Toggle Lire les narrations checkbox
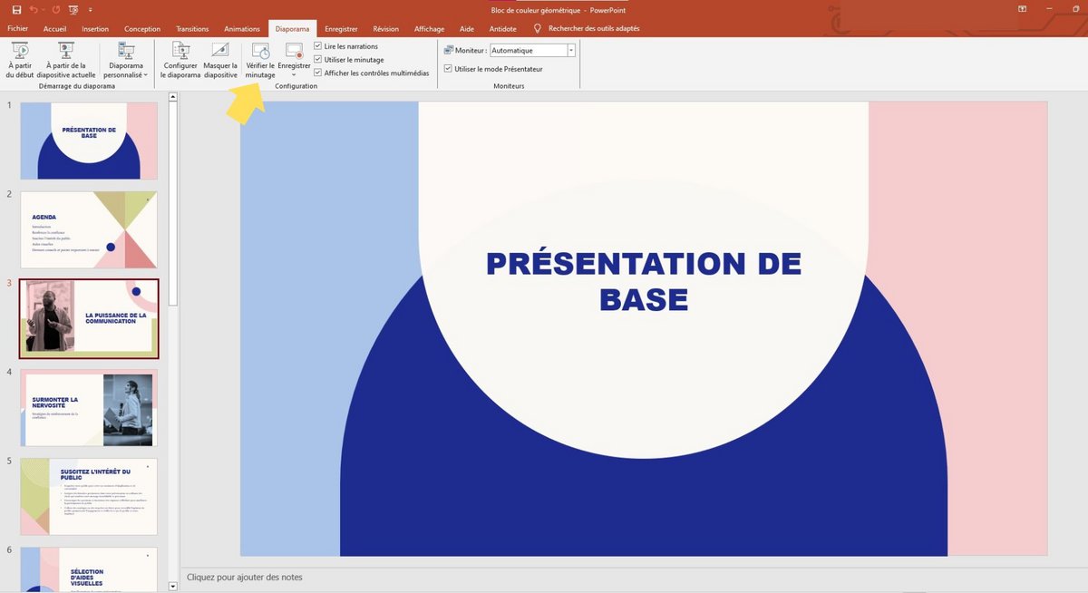This screenshot has height=593, width=1088. tap(318, 46)
